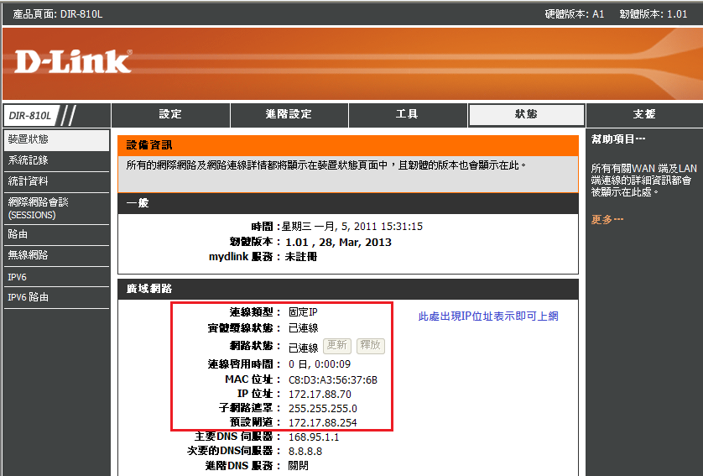Screen dimensions: 703x476
Task: Select 裝置狀態 in the sidebar
Action: [x=56, y=140]
